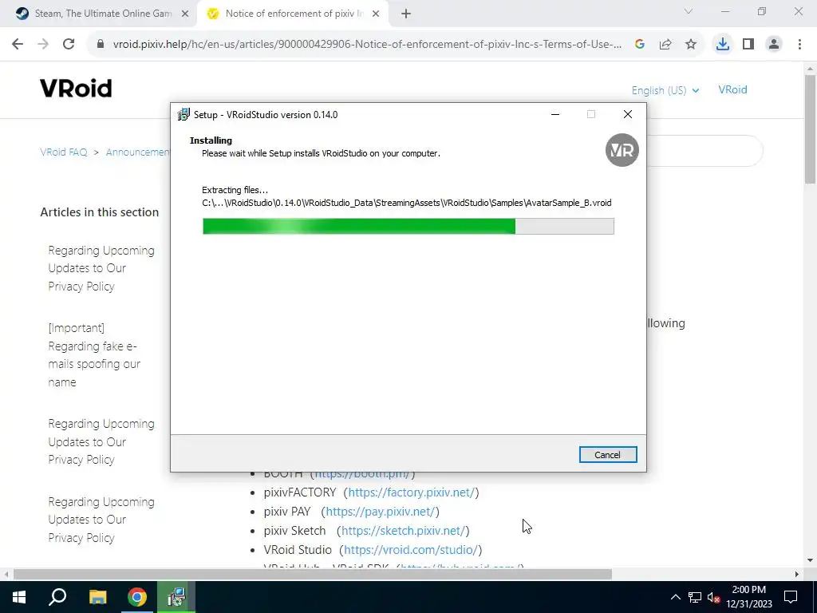Open File Explorer from taskbar
The width and height of the screenshot is (817, 613).
click(x=97, y=597)
